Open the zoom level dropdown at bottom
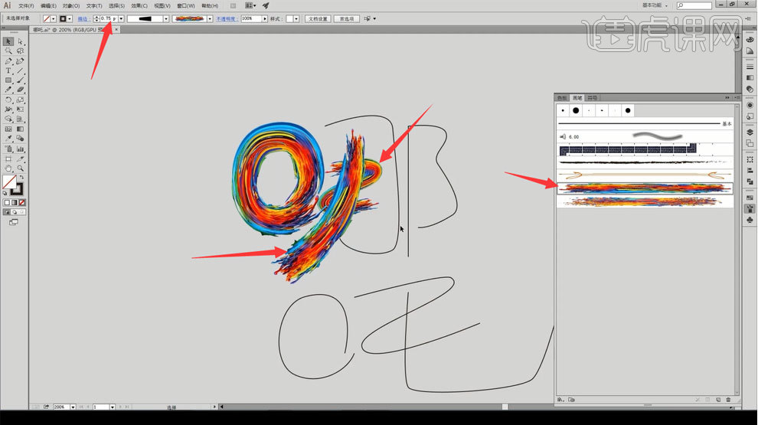 click(x=73, y=407)
